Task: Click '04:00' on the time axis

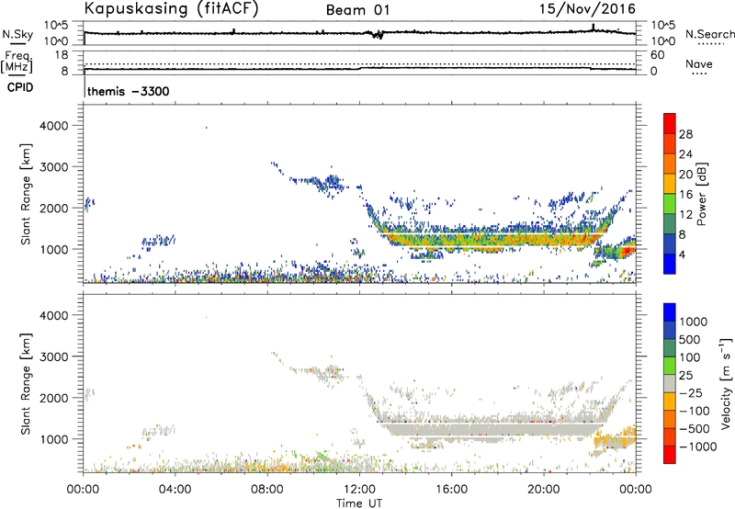Action: point(175,490)
